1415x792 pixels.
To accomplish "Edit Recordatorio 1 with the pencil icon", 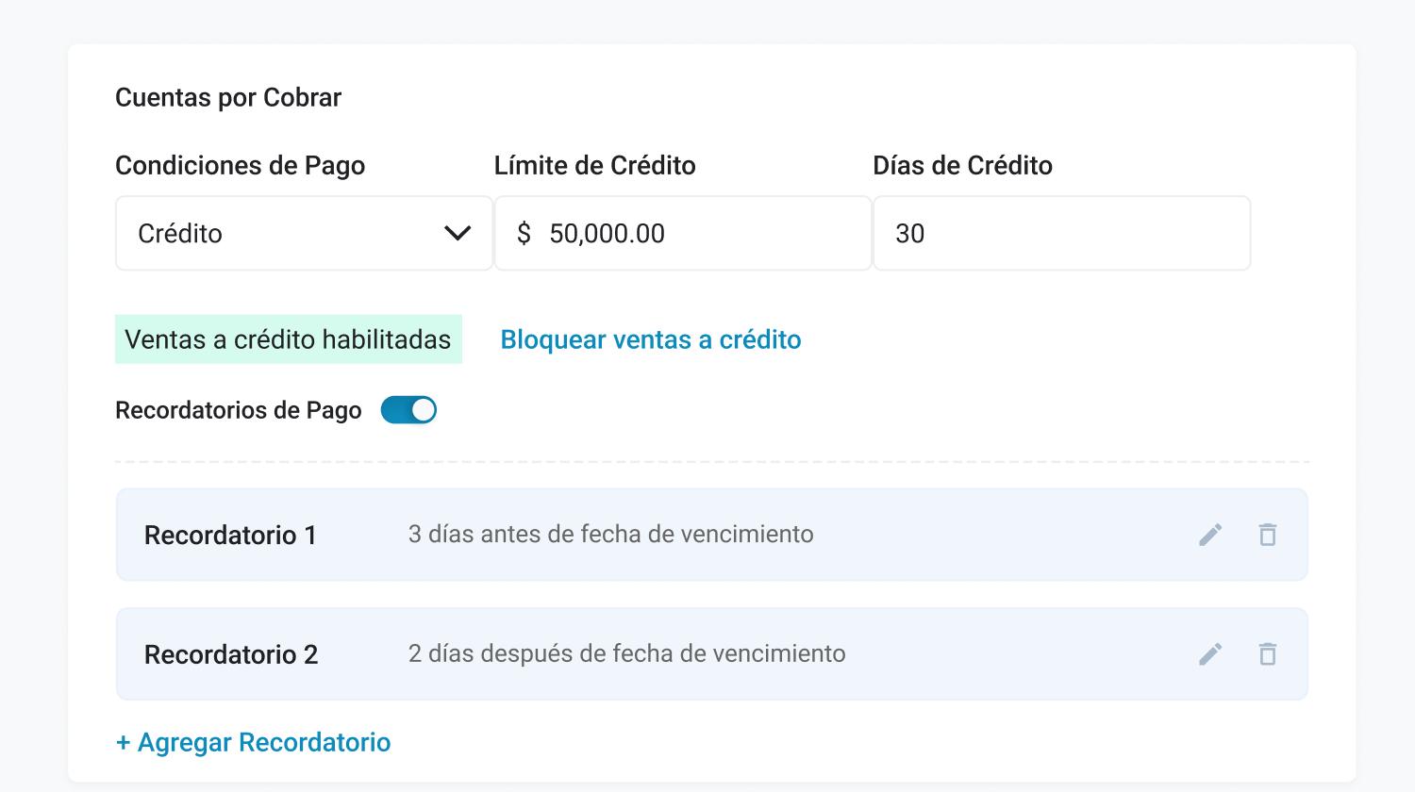I will pyautogui.click(x=1210, y=535).
